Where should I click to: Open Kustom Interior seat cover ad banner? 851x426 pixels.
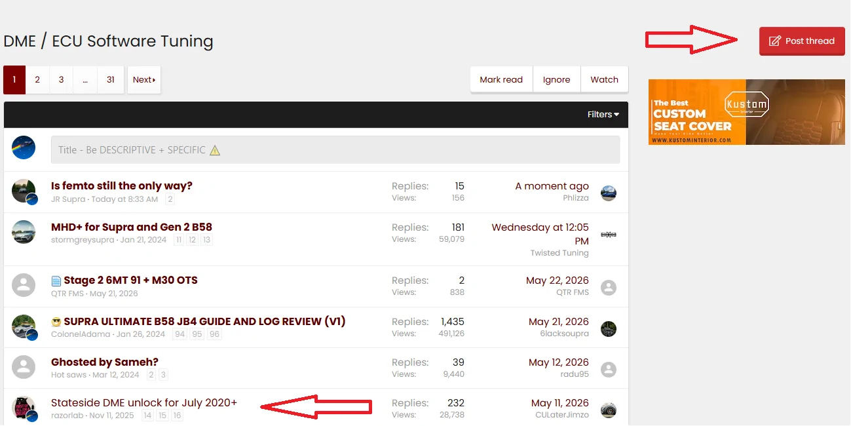click(747, 112)
